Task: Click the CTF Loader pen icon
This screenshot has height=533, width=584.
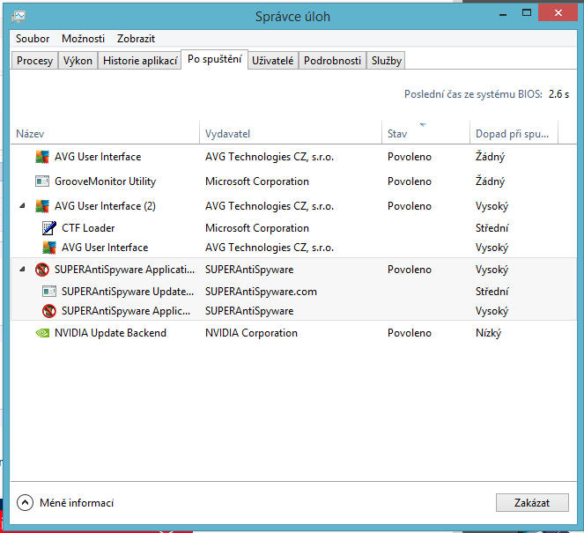Action: coord(49,228)
